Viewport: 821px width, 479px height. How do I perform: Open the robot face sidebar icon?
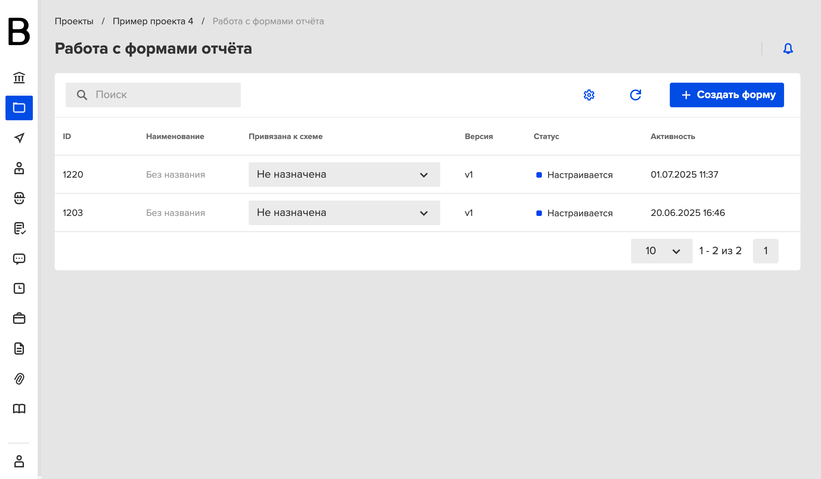click(x=19, y=198)
